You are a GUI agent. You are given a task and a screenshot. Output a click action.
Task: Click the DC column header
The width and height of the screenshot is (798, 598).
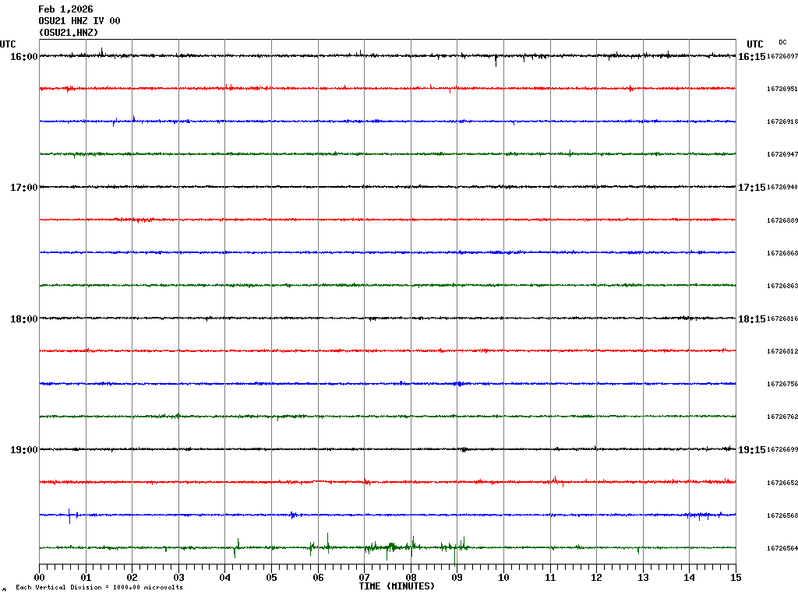tap(782, 42)
